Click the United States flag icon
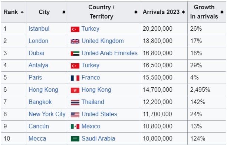 click(x=75, y=115)
